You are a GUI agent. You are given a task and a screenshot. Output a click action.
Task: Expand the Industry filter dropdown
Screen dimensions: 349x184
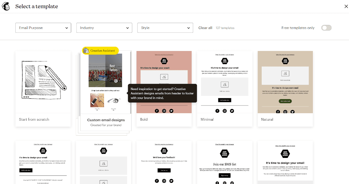point(104,28)
